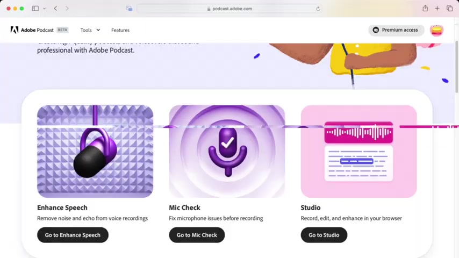Viewport: 459px width, 258px height.
Task: Show the tab overview icon
Action: (450, 9)
